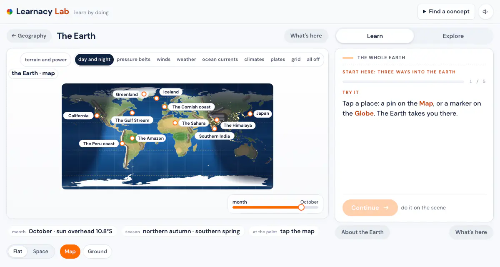Toggle the grid overlay
This screenshot has height=267, width=500.
click(296, 59)
